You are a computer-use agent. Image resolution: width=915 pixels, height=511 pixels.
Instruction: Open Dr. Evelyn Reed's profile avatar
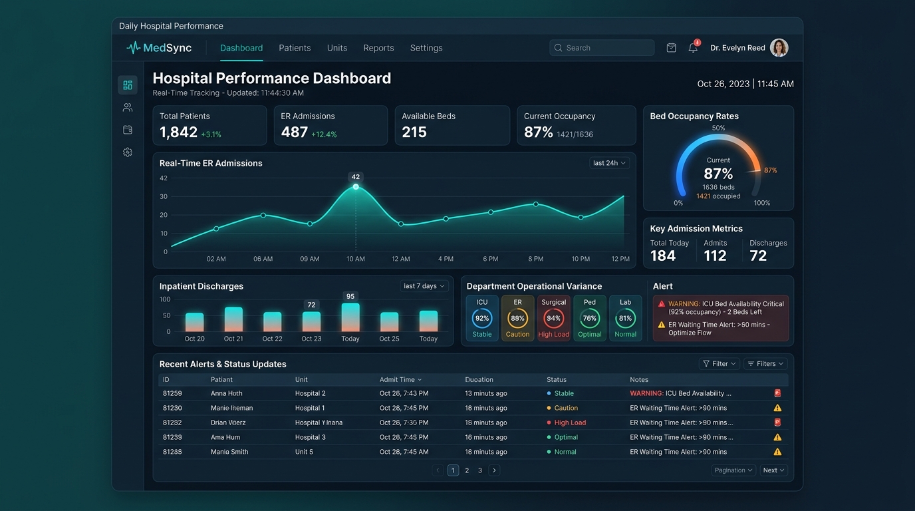779,48
